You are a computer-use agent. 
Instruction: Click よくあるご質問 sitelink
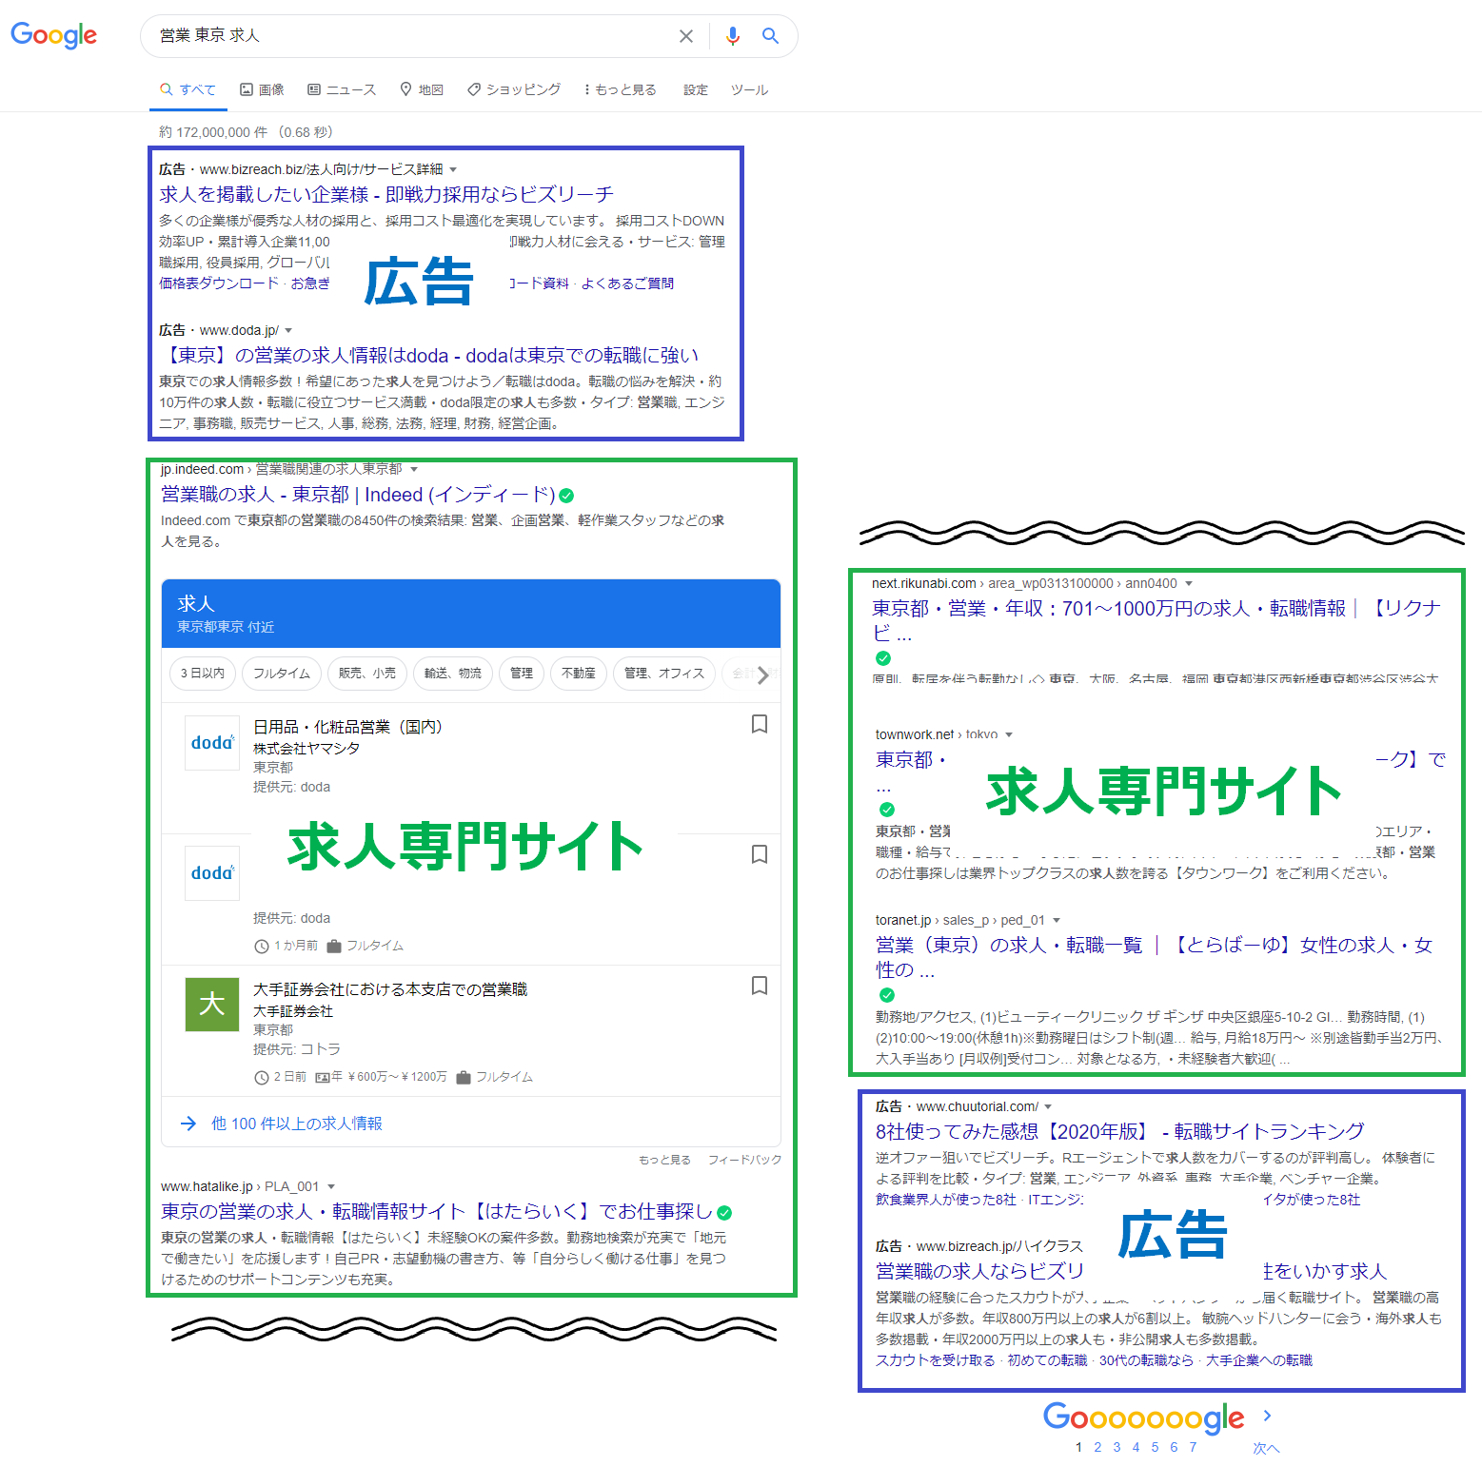coord(627,283)
